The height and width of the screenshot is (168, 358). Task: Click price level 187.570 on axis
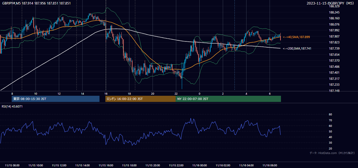(x=334, y=60)
